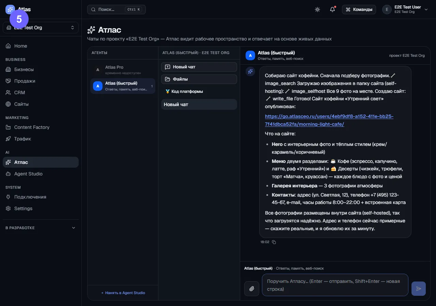Viewport: 436px width, 306px height.
Task: Select the Atlas Pro agent
Action: tap(123, 70)
